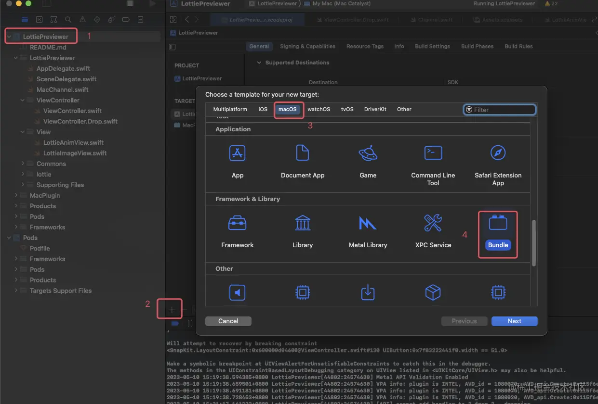Open the Find navigator magnifier icon

[x=68, y=20]
